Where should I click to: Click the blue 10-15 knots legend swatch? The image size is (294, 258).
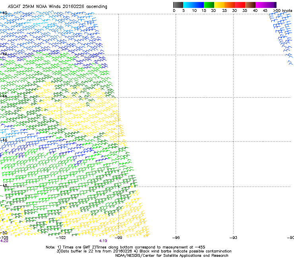(199, 5)
